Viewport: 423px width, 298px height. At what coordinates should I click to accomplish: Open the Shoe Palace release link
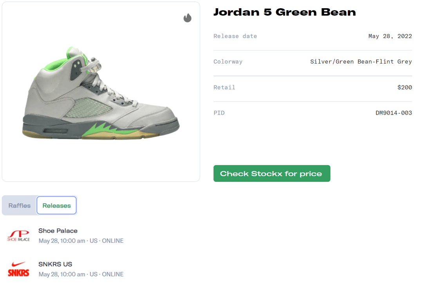(x=58, y=231)
